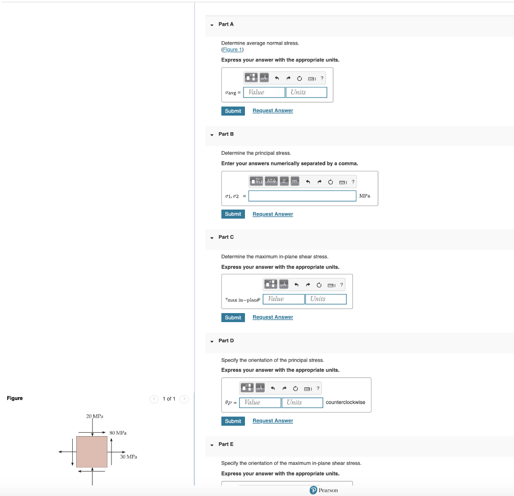
Task: Submit Part D answer
Action: tap(233, 421)
